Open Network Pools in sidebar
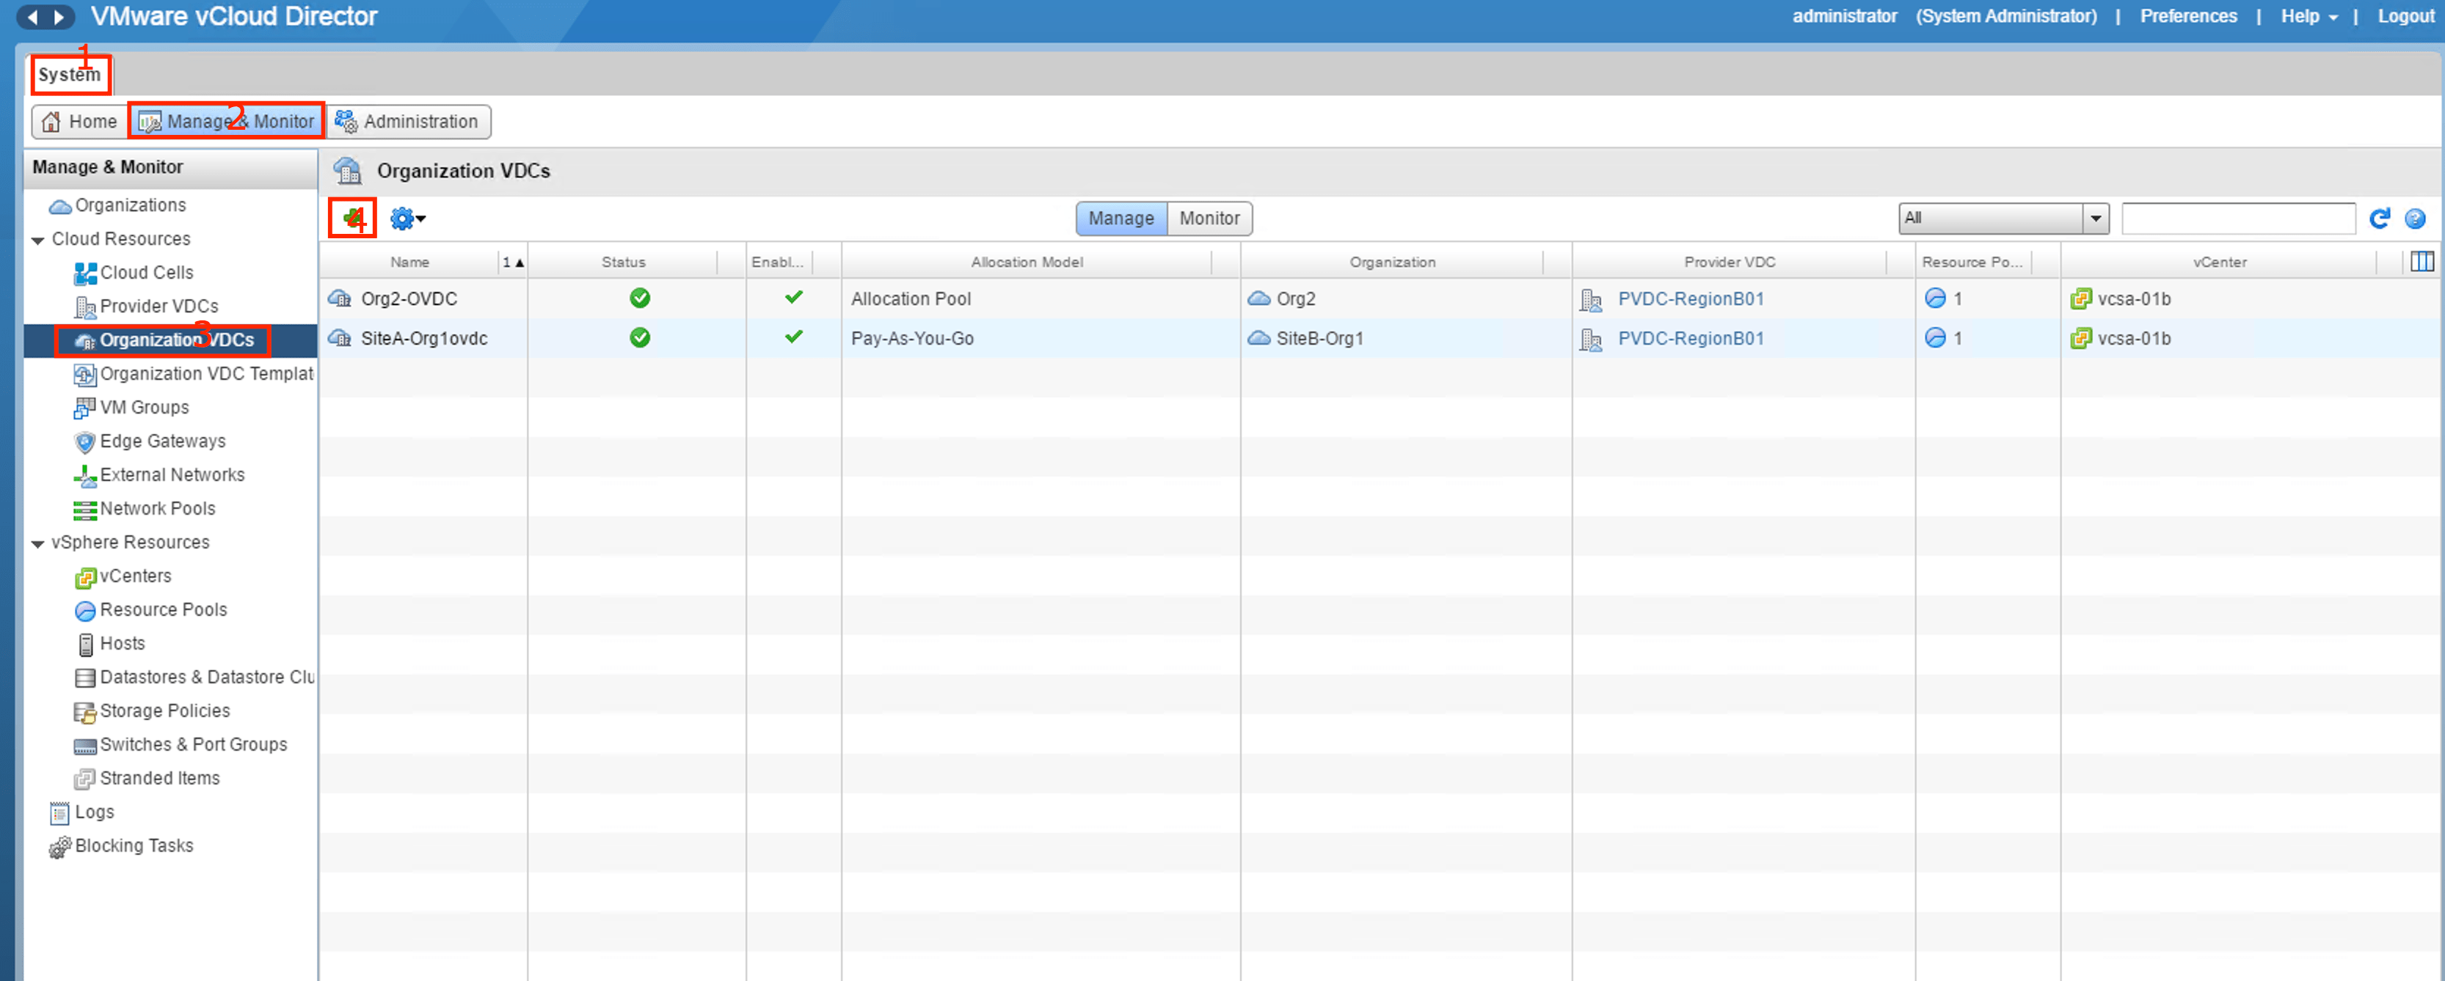Image resolution: width=2445 pixels, height=981 pixels. 156,509
